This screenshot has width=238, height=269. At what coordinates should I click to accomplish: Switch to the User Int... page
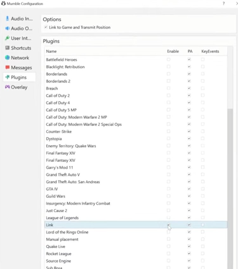click(x=19, y=38)
